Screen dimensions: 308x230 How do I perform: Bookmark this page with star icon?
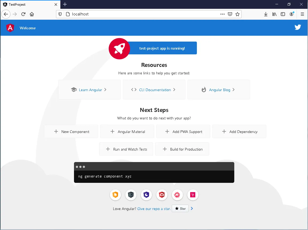237,14
